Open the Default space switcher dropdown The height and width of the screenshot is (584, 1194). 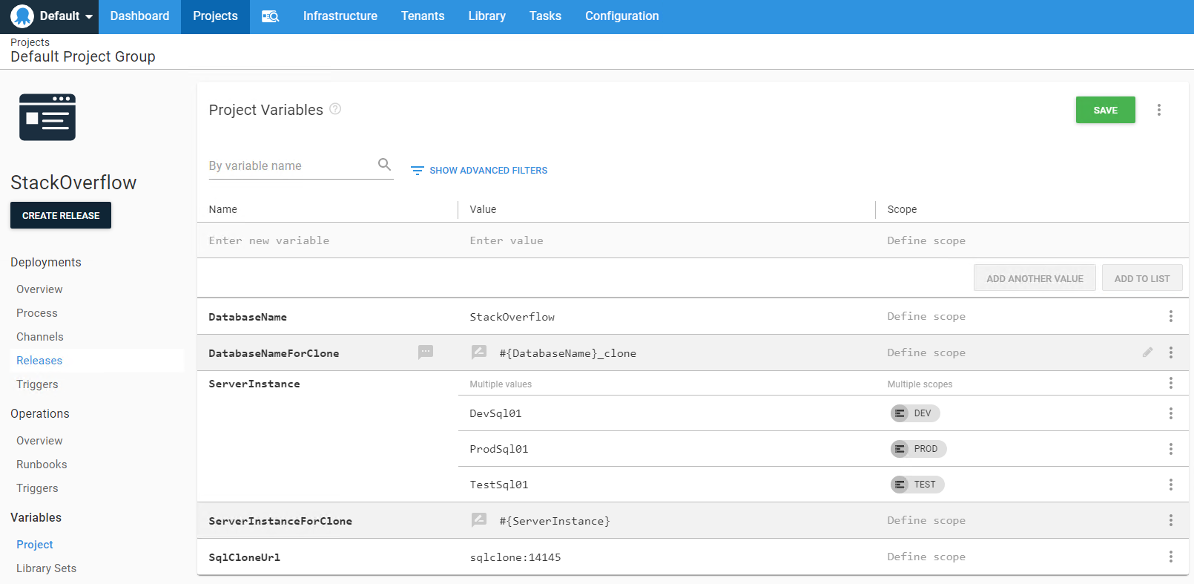(52, 16)
